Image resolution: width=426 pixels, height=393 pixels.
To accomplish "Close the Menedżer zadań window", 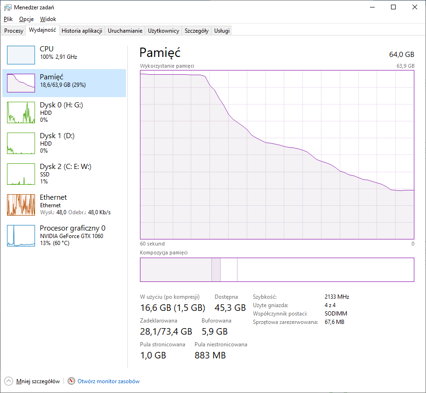I will [x=415, y=7].
